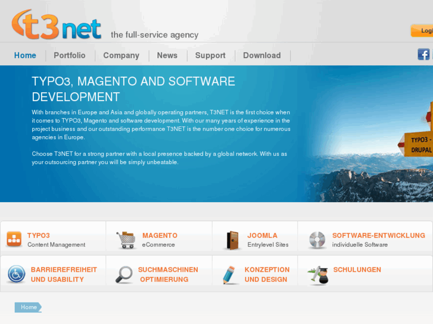Click the Magento shopping cart icon
This screenshot has width=433, height=324.
[126, 240]
